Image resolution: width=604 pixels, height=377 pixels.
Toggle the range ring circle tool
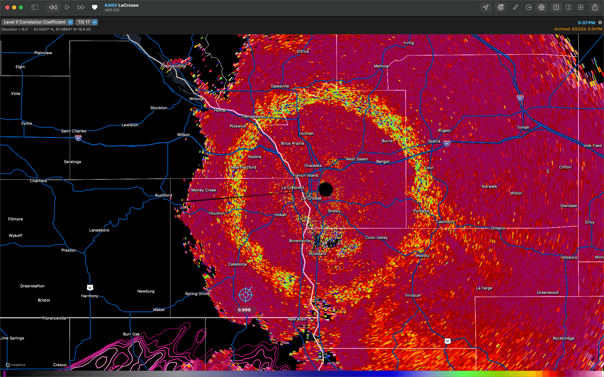[529, 7]
